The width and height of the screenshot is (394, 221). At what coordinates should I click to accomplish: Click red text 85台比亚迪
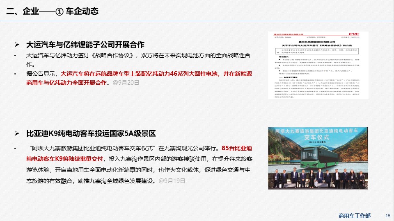pyautogui.click(x=237, y=148)
